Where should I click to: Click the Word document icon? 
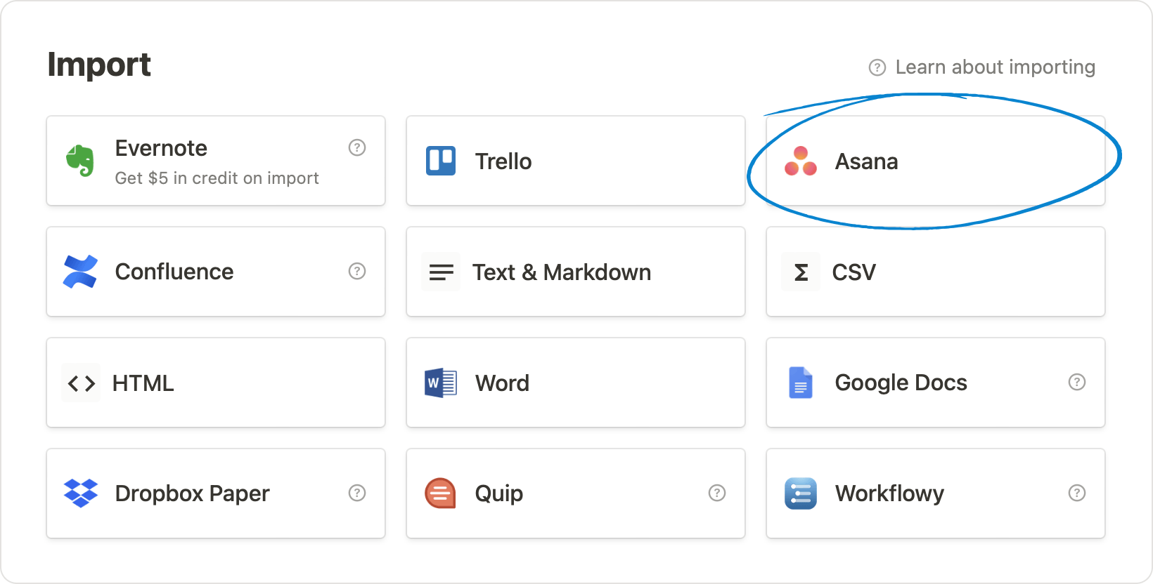tap(441, 383)
